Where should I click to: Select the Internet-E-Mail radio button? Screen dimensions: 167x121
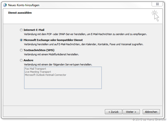pyautogui.click(x=21, y=30)
